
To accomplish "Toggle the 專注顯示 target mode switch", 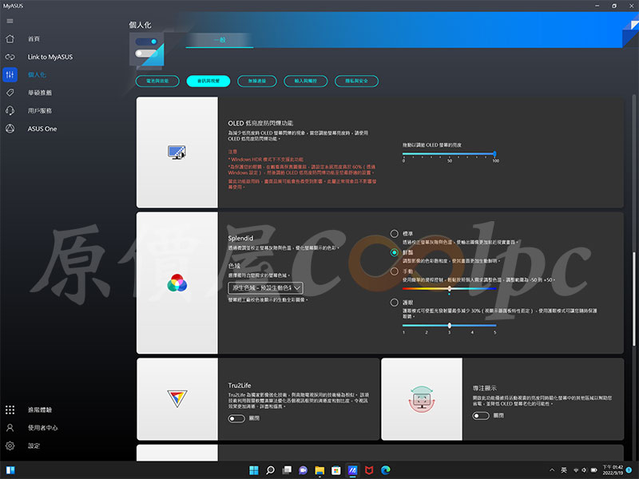I will 481,415.
